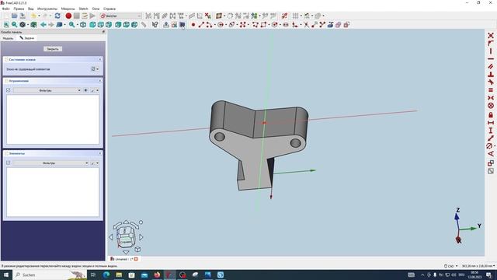This screenshot has height=280, width=497.
Task: Click the Front view cube icon
Action: tap(92, 25)
